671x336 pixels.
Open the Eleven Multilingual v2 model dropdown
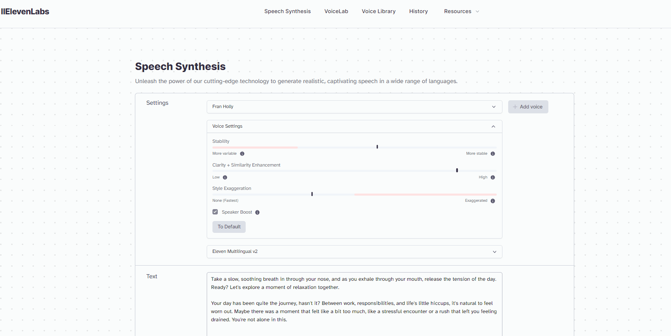point(354,252)
